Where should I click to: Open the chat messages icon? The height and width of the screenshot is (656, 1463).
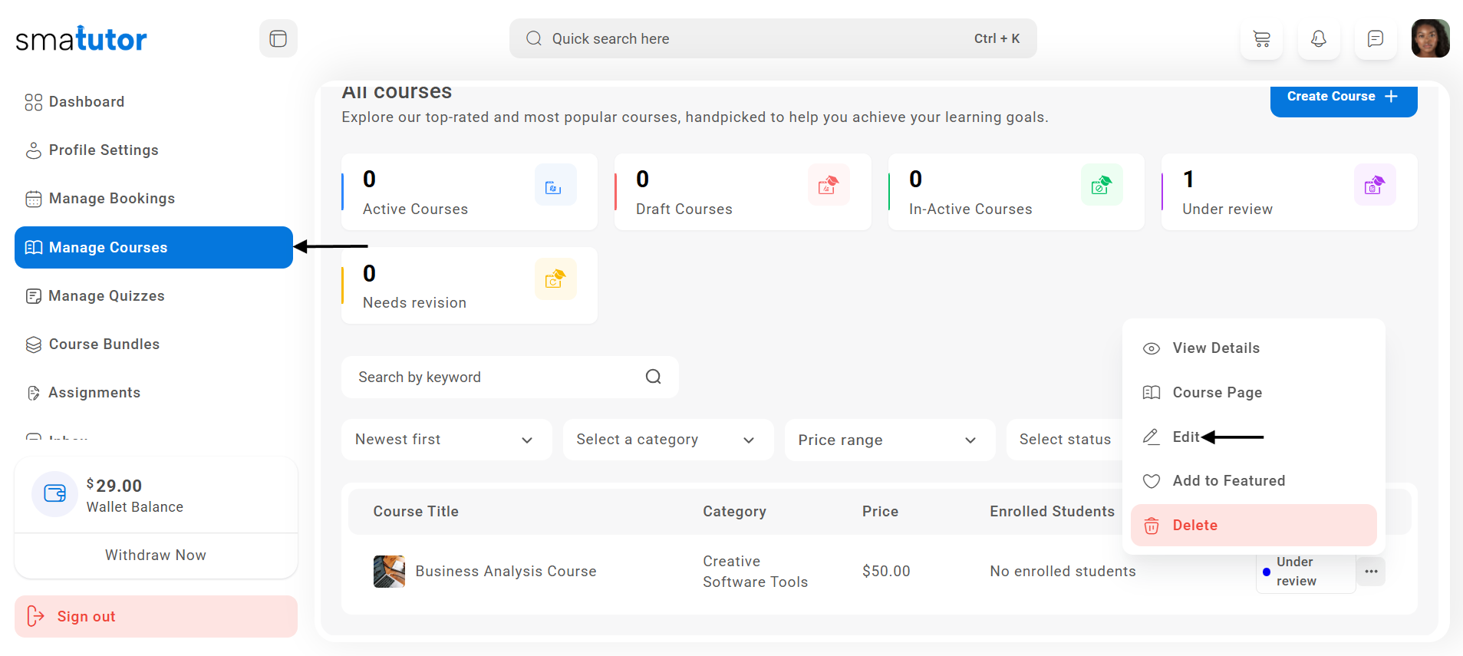click(1375, 38)
